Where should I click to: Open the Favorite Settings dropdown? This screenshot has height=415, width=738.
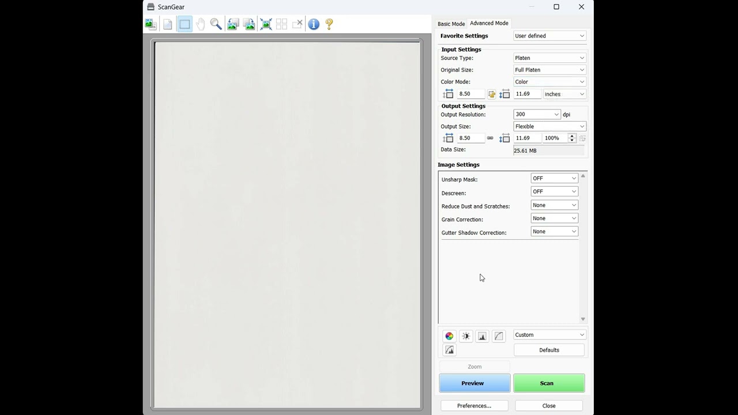pos(549,36)
